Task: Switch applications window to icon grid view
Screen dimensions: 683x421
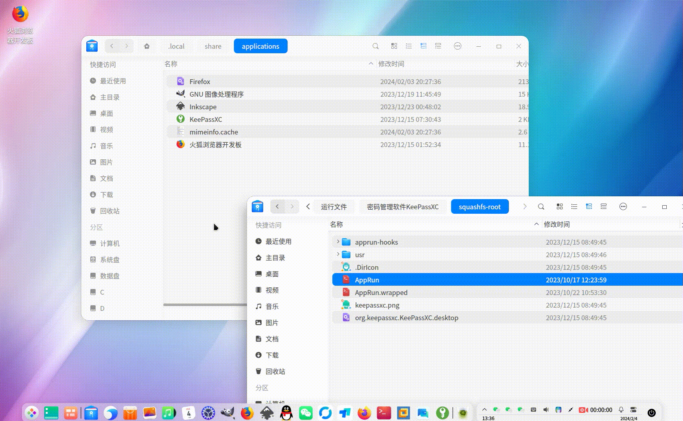Action: click(394, 46)
